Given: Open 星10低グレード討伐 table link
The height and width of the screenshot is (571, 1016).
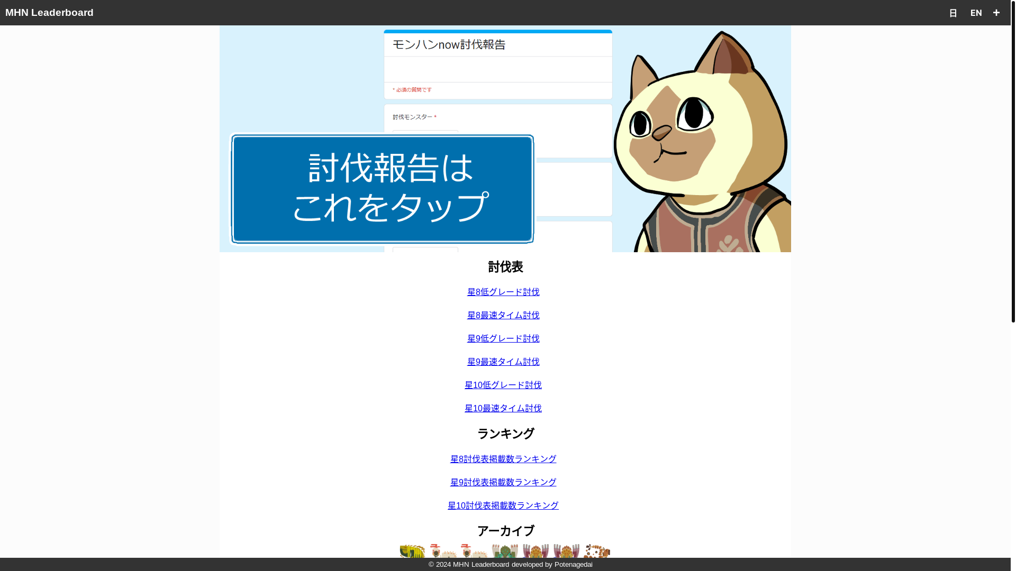Looking at the screenshot, I should point(503,385).
